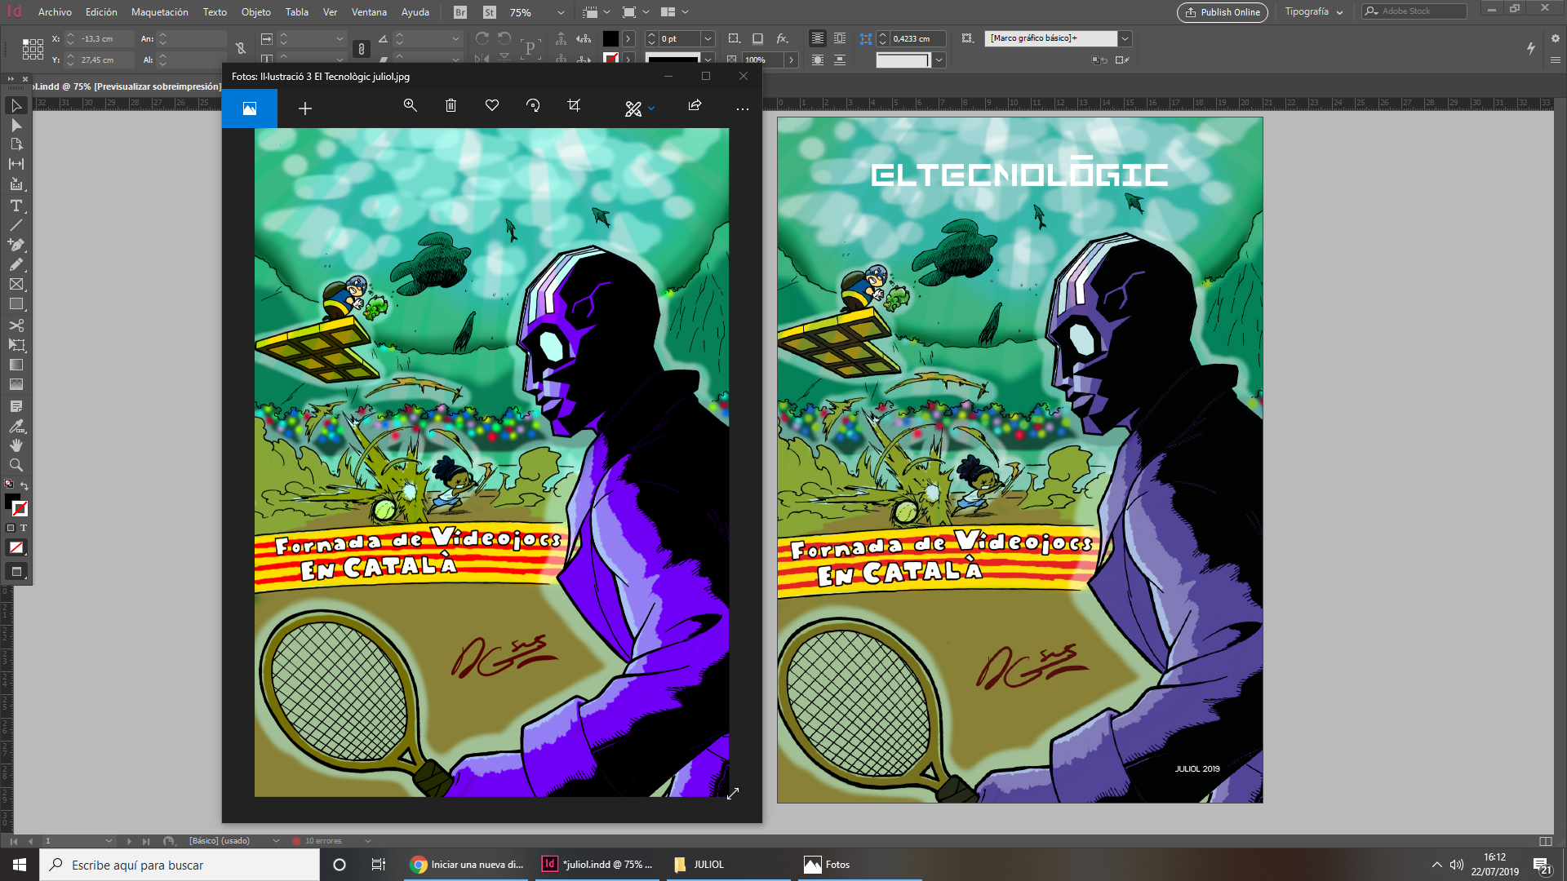Click the reference point locator grid
The height and width of the screenshot is (881, 1567).
click(x=33, y=49)
